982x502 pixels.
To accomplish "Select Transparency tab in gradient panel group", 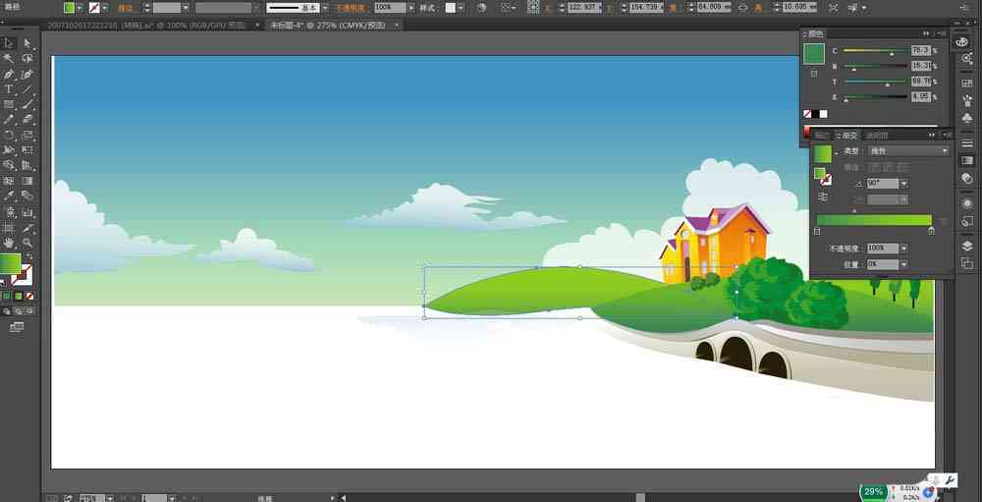I will (x=877, y=135).
